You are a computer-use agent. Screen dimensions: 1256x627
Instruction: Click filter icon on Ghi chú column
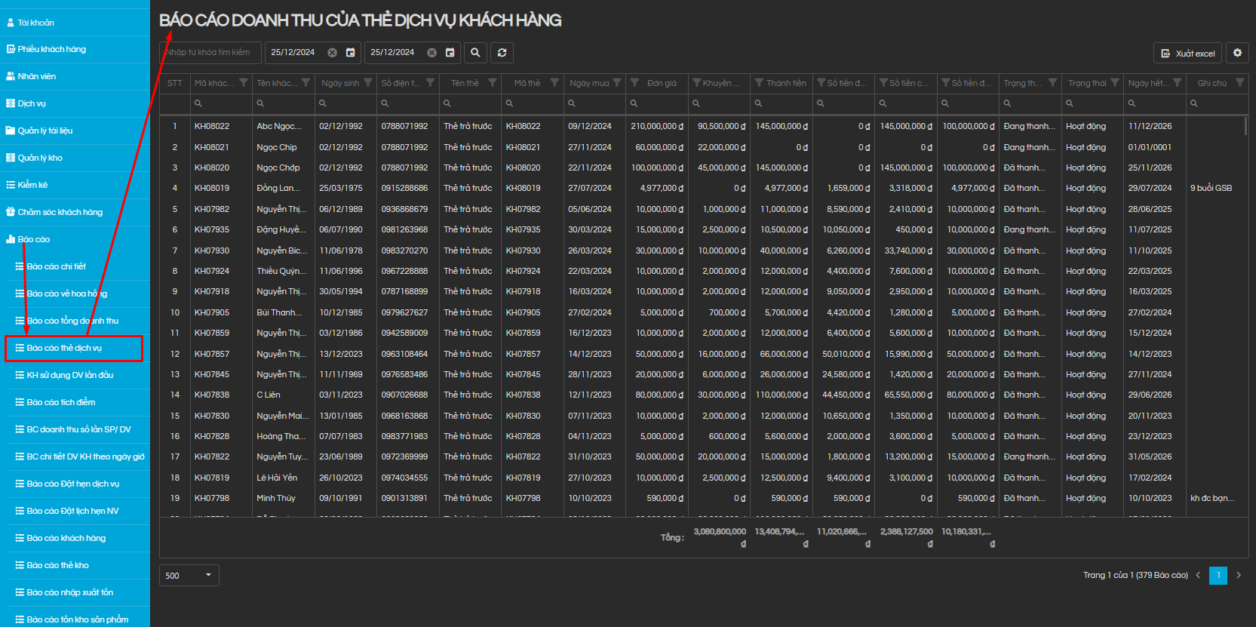[x=1239, y=83]
